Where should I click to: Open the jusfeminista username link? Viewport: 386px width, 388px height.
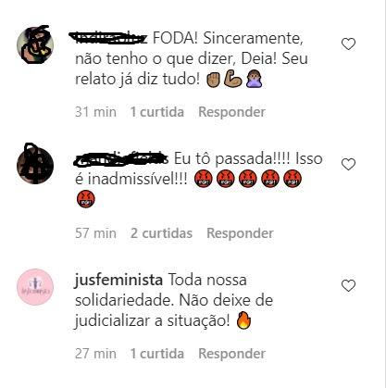coord(118,281)
